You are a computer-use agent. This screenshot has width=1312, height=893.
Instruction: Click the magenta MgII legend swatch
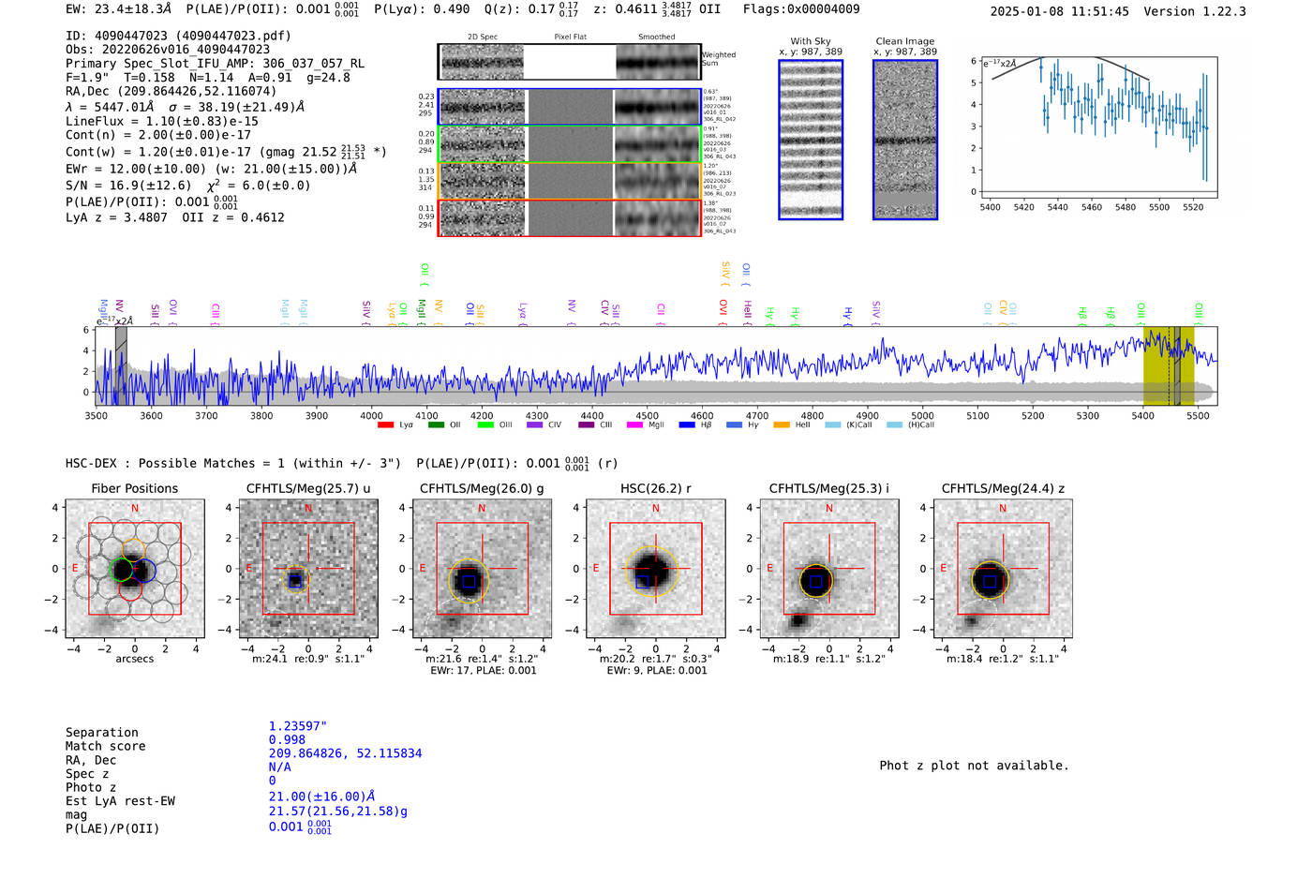click(634, 425)
